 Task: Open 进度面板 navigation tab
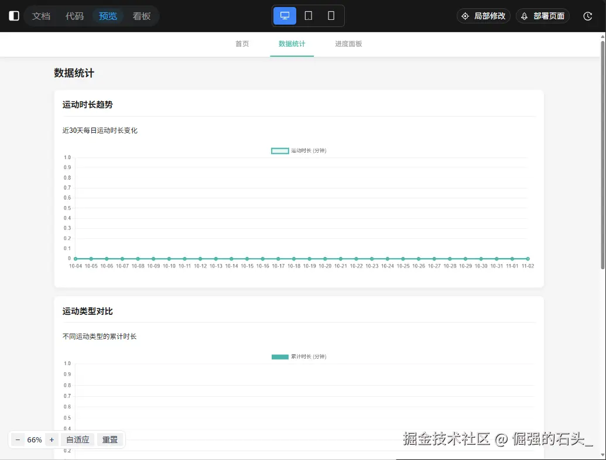[x=348, y=44]
